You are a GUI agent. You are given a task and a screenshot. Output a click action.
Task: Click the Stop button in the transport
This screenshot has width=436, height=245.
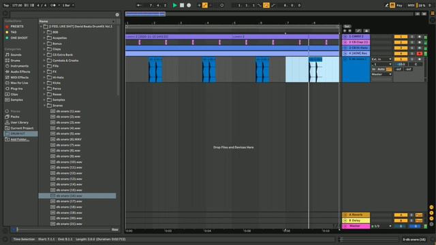(182, 5)
